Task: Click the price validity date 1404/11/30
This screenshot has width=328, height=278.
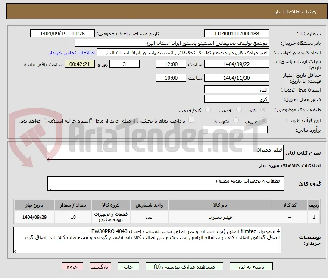Action: click(x=236, y=78)
